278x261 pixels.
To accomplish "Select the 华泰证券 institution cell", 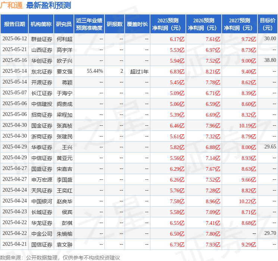I will tap(42, 147).
